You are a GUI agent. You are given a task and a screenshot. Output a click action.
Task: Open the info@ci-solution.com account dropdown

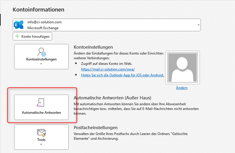[106, 25]
